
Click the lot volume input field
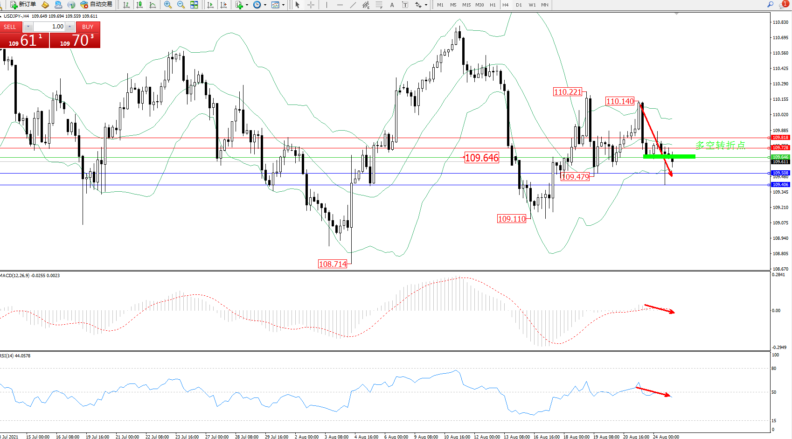click(49, 27)
